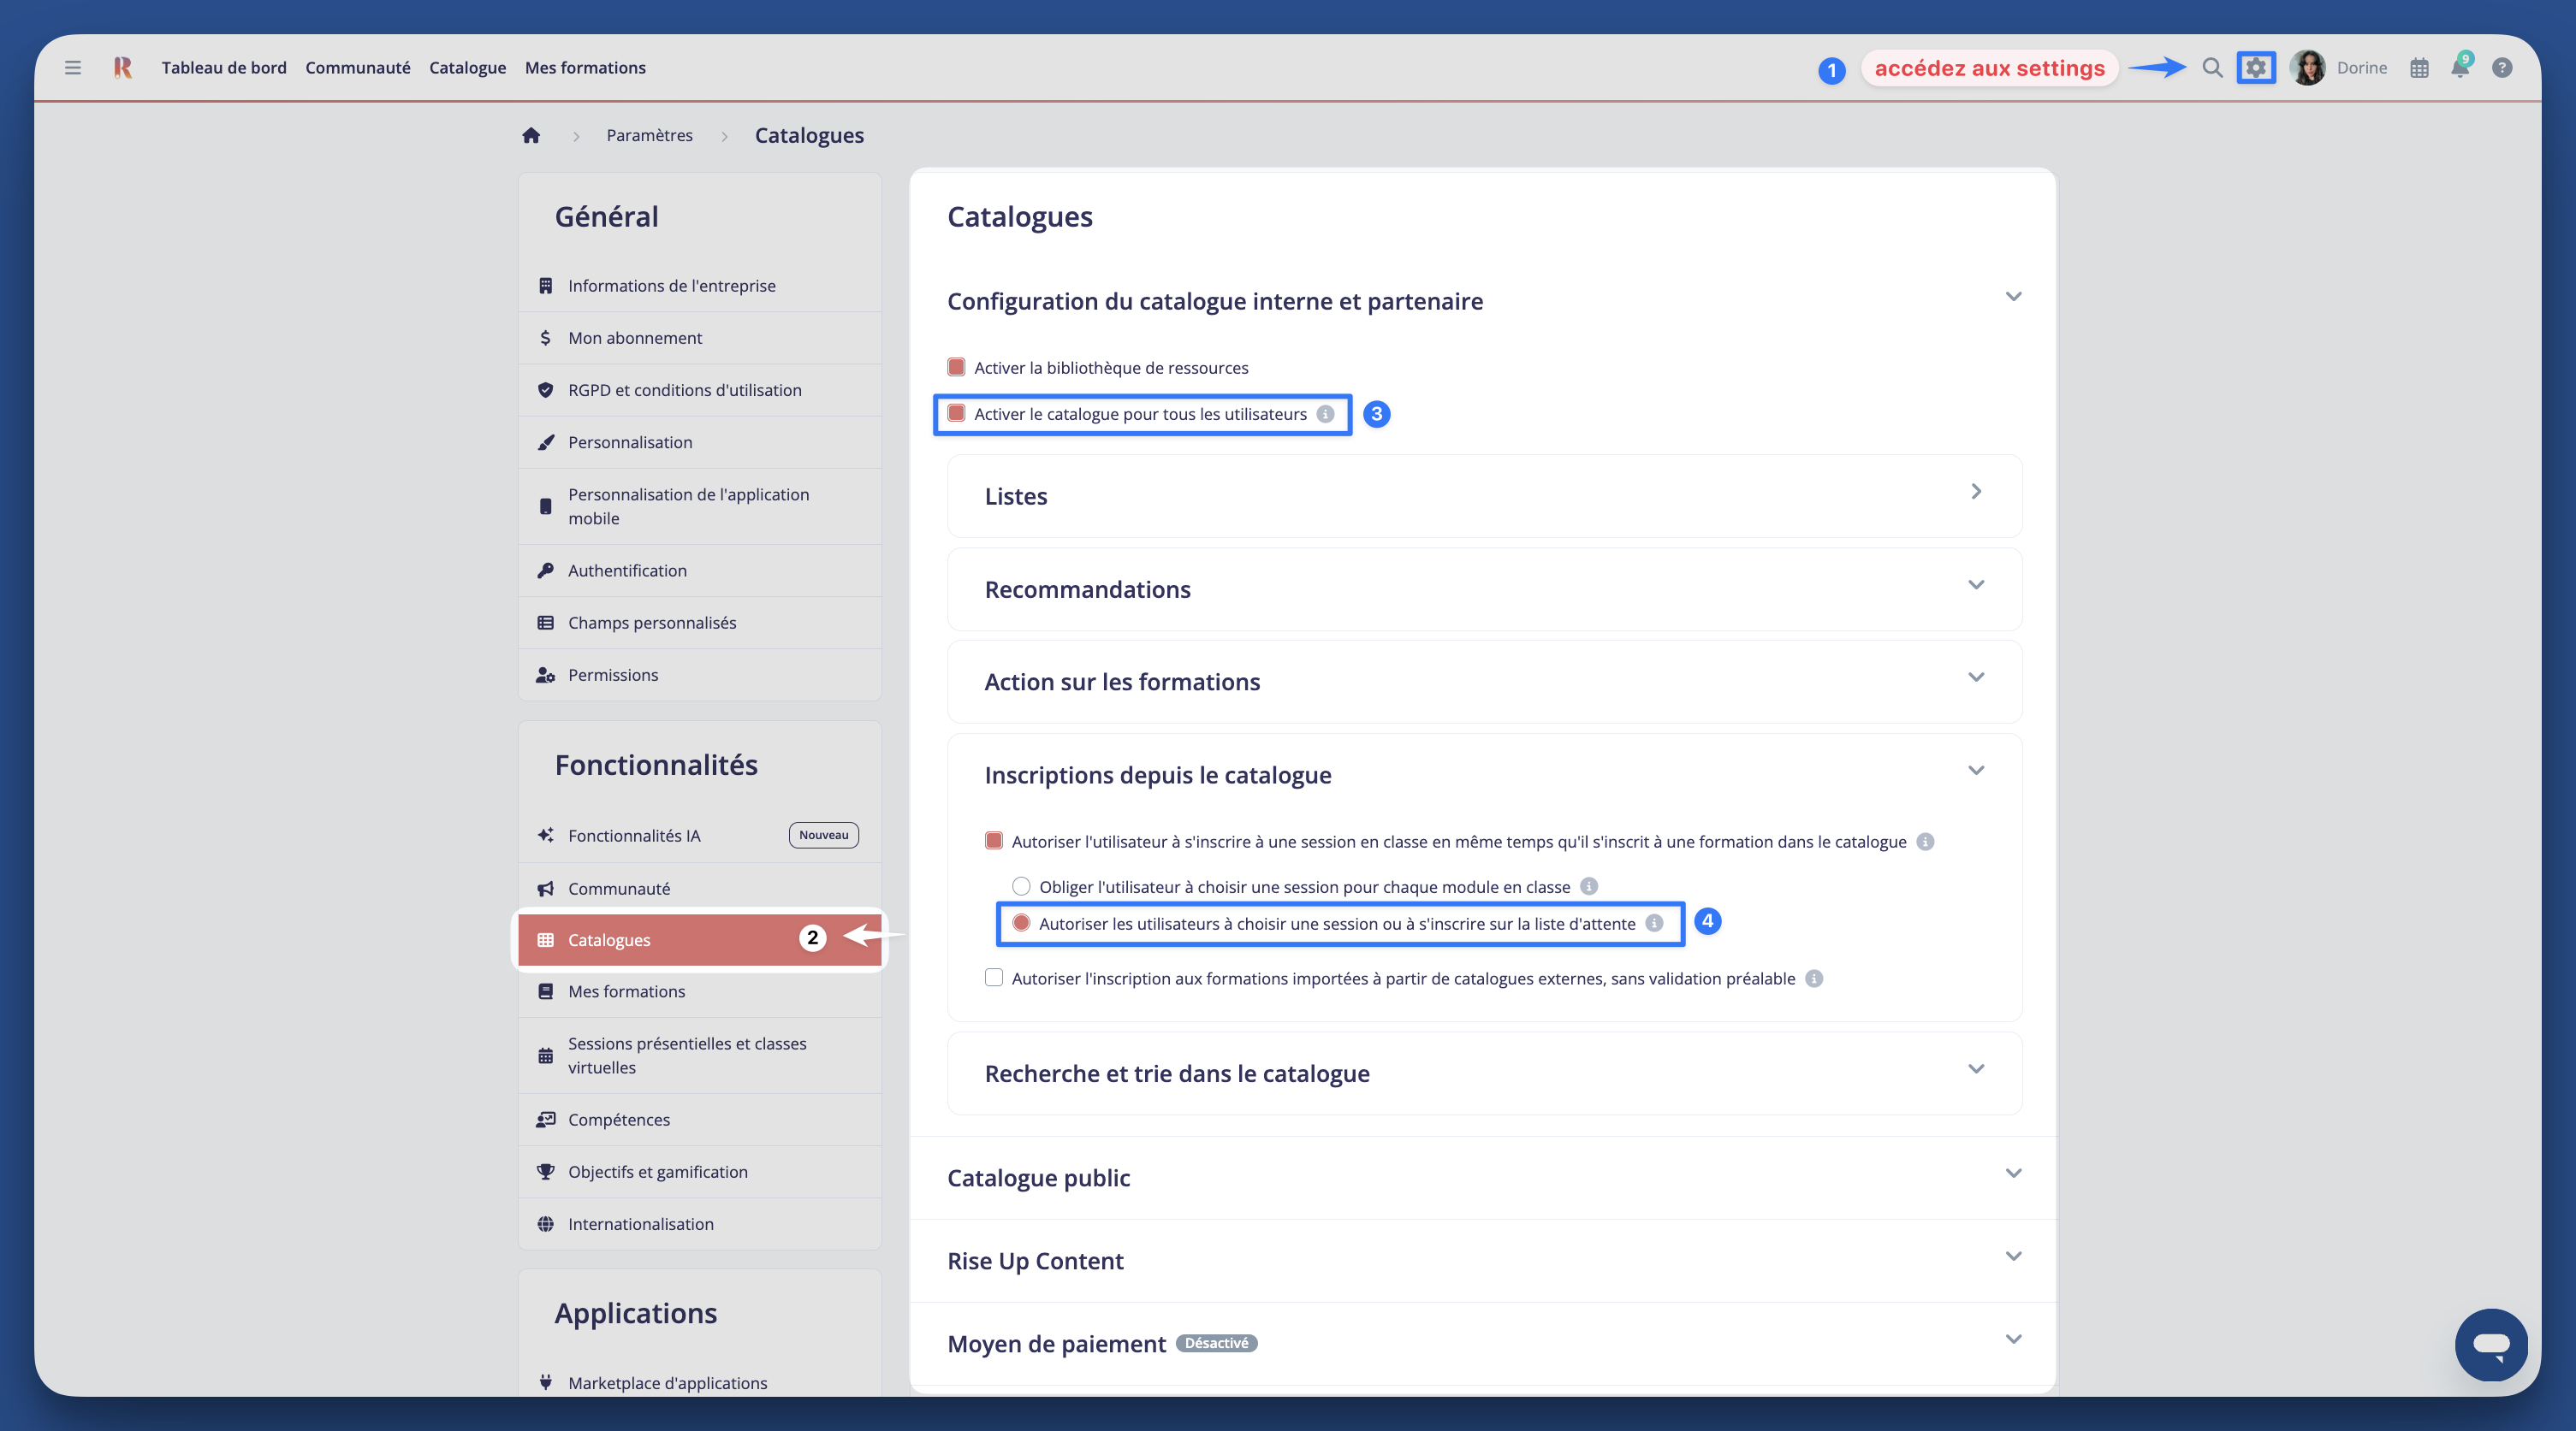The width and height of the screenshot is (2576, 1431).
Task: Click the Objectifs trophy icon
Action: (x=545, y=1171)
